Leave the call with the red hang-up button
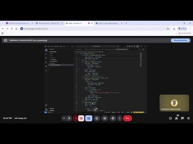 point(127,118)
